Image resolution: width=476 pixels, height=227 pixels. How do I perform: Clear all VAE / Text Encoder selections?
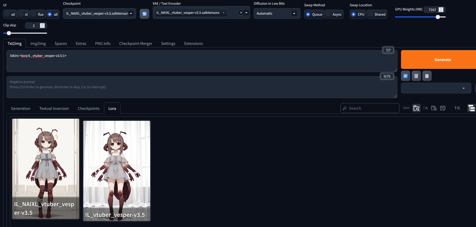tap(241, 13)
